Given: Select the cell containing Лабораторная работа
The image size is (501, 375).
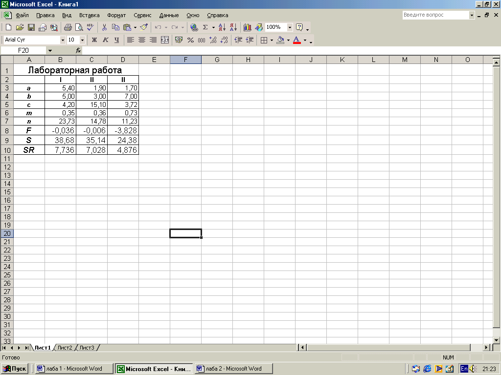Looking at the screenshot, I should coord(76,70).
